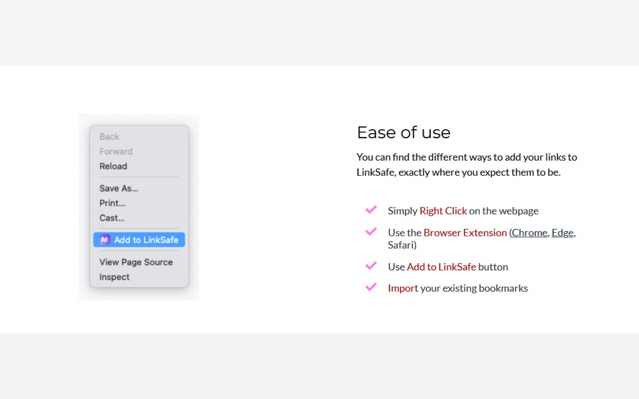Open the Edge extension link
Viewport: 639px width, 399px height.
coord(562,233)
